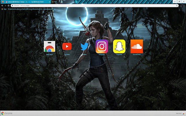The width and height of the screenshot is (186, 116).
Task: Launch the YouTube app
Action: point(67,46)
